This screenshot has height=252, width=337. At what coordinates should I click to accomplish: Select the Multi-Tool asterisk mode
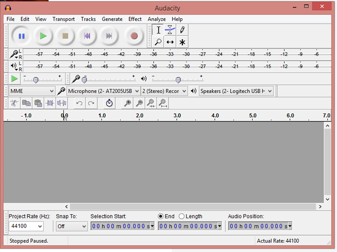click(182, 42)
